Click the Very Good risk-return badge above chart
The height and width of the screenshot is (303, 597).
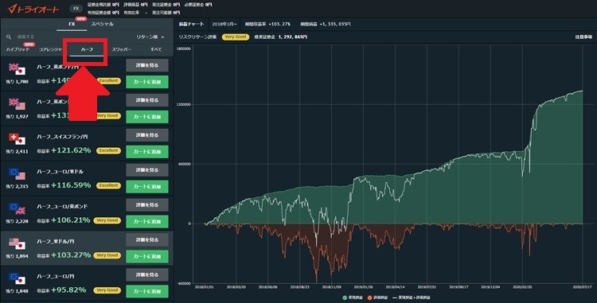[x=236, y=37]
